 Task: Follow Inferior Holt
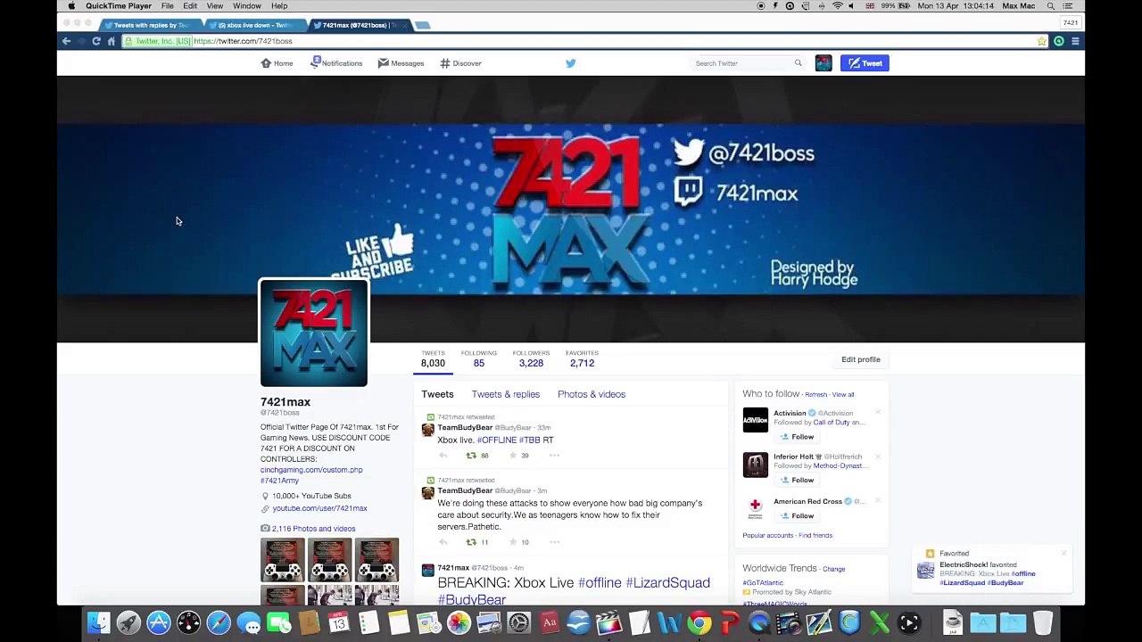tap(797, 480)
